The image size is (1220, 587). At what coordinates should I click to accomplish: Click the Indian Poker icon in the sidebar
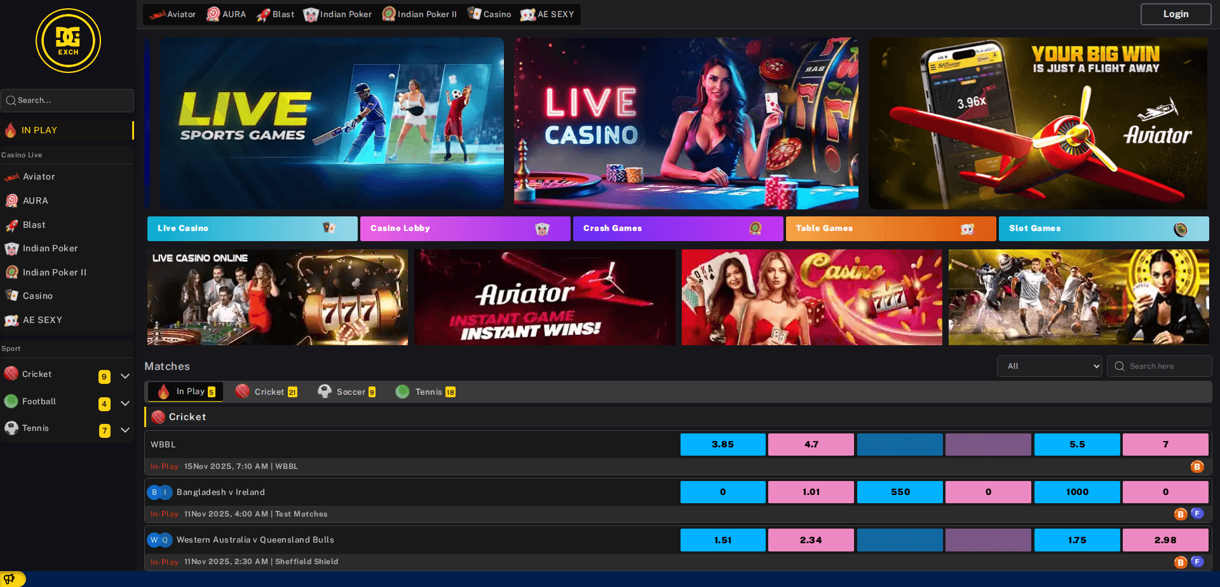tap(11, 248)
